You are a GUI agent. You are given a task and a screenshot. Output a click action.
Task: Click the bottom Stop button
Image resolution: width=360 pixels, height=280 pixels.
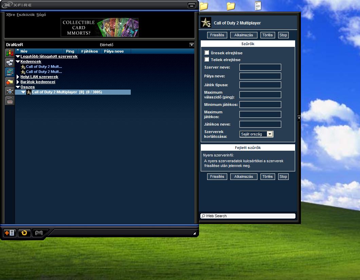pyautogui.click(x=283, y=176)
